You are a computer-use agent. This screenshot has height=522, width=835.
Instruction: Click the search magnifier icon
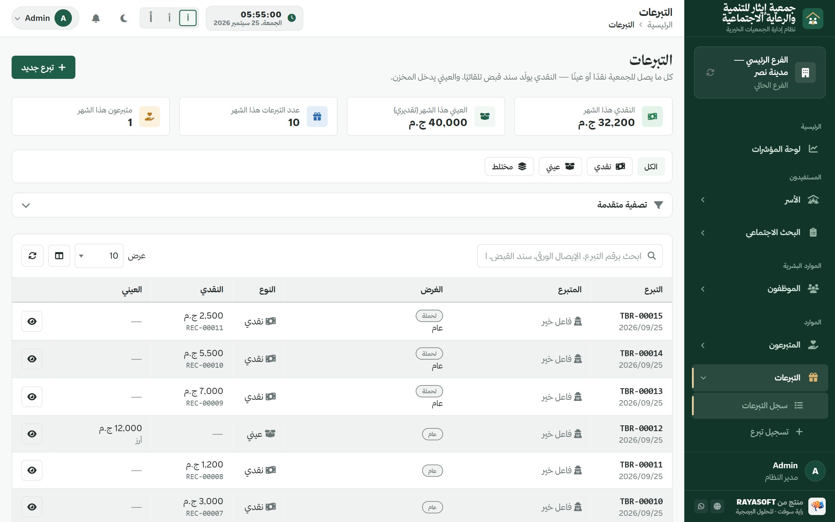[x=652, y=256]
